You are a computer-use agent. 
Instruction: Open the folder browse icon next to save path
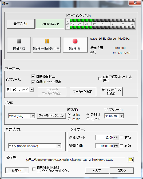click(131, 159)
